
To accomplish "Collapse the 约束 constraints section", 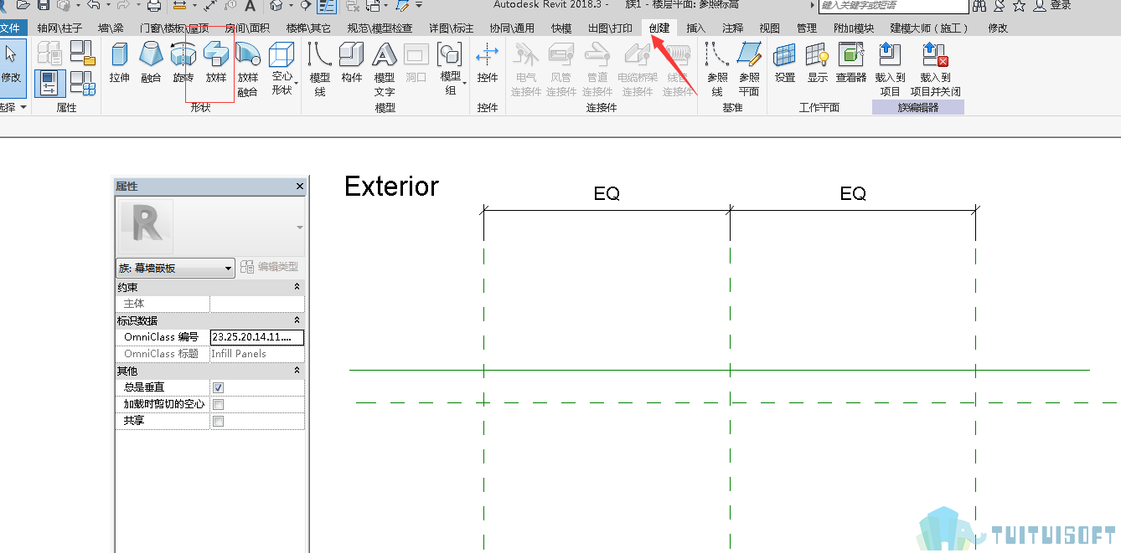I will tap(297, 287).
